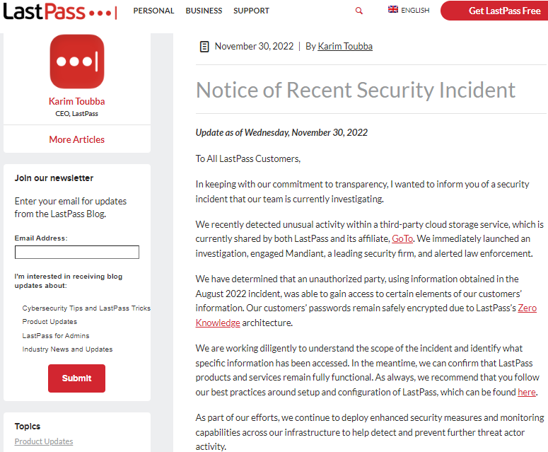548x452 pixels.
Task: Open the ENGLISH language selector
Action: [x=415, y=11]
